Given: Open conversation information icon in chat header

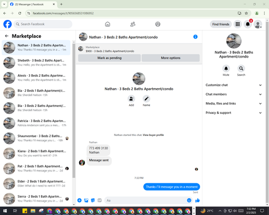Looking at the screenshot, I should [x=195, y=37].
